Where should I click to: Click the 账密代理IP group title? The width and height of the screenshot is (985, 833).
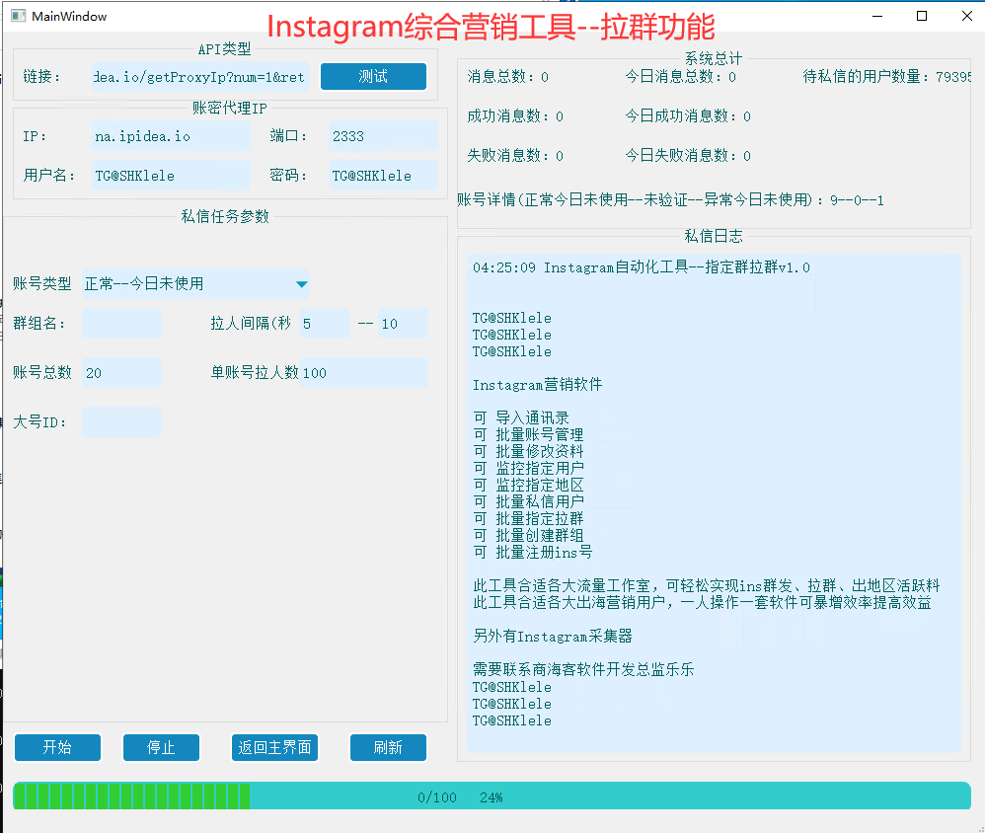(x=229, y=108)
